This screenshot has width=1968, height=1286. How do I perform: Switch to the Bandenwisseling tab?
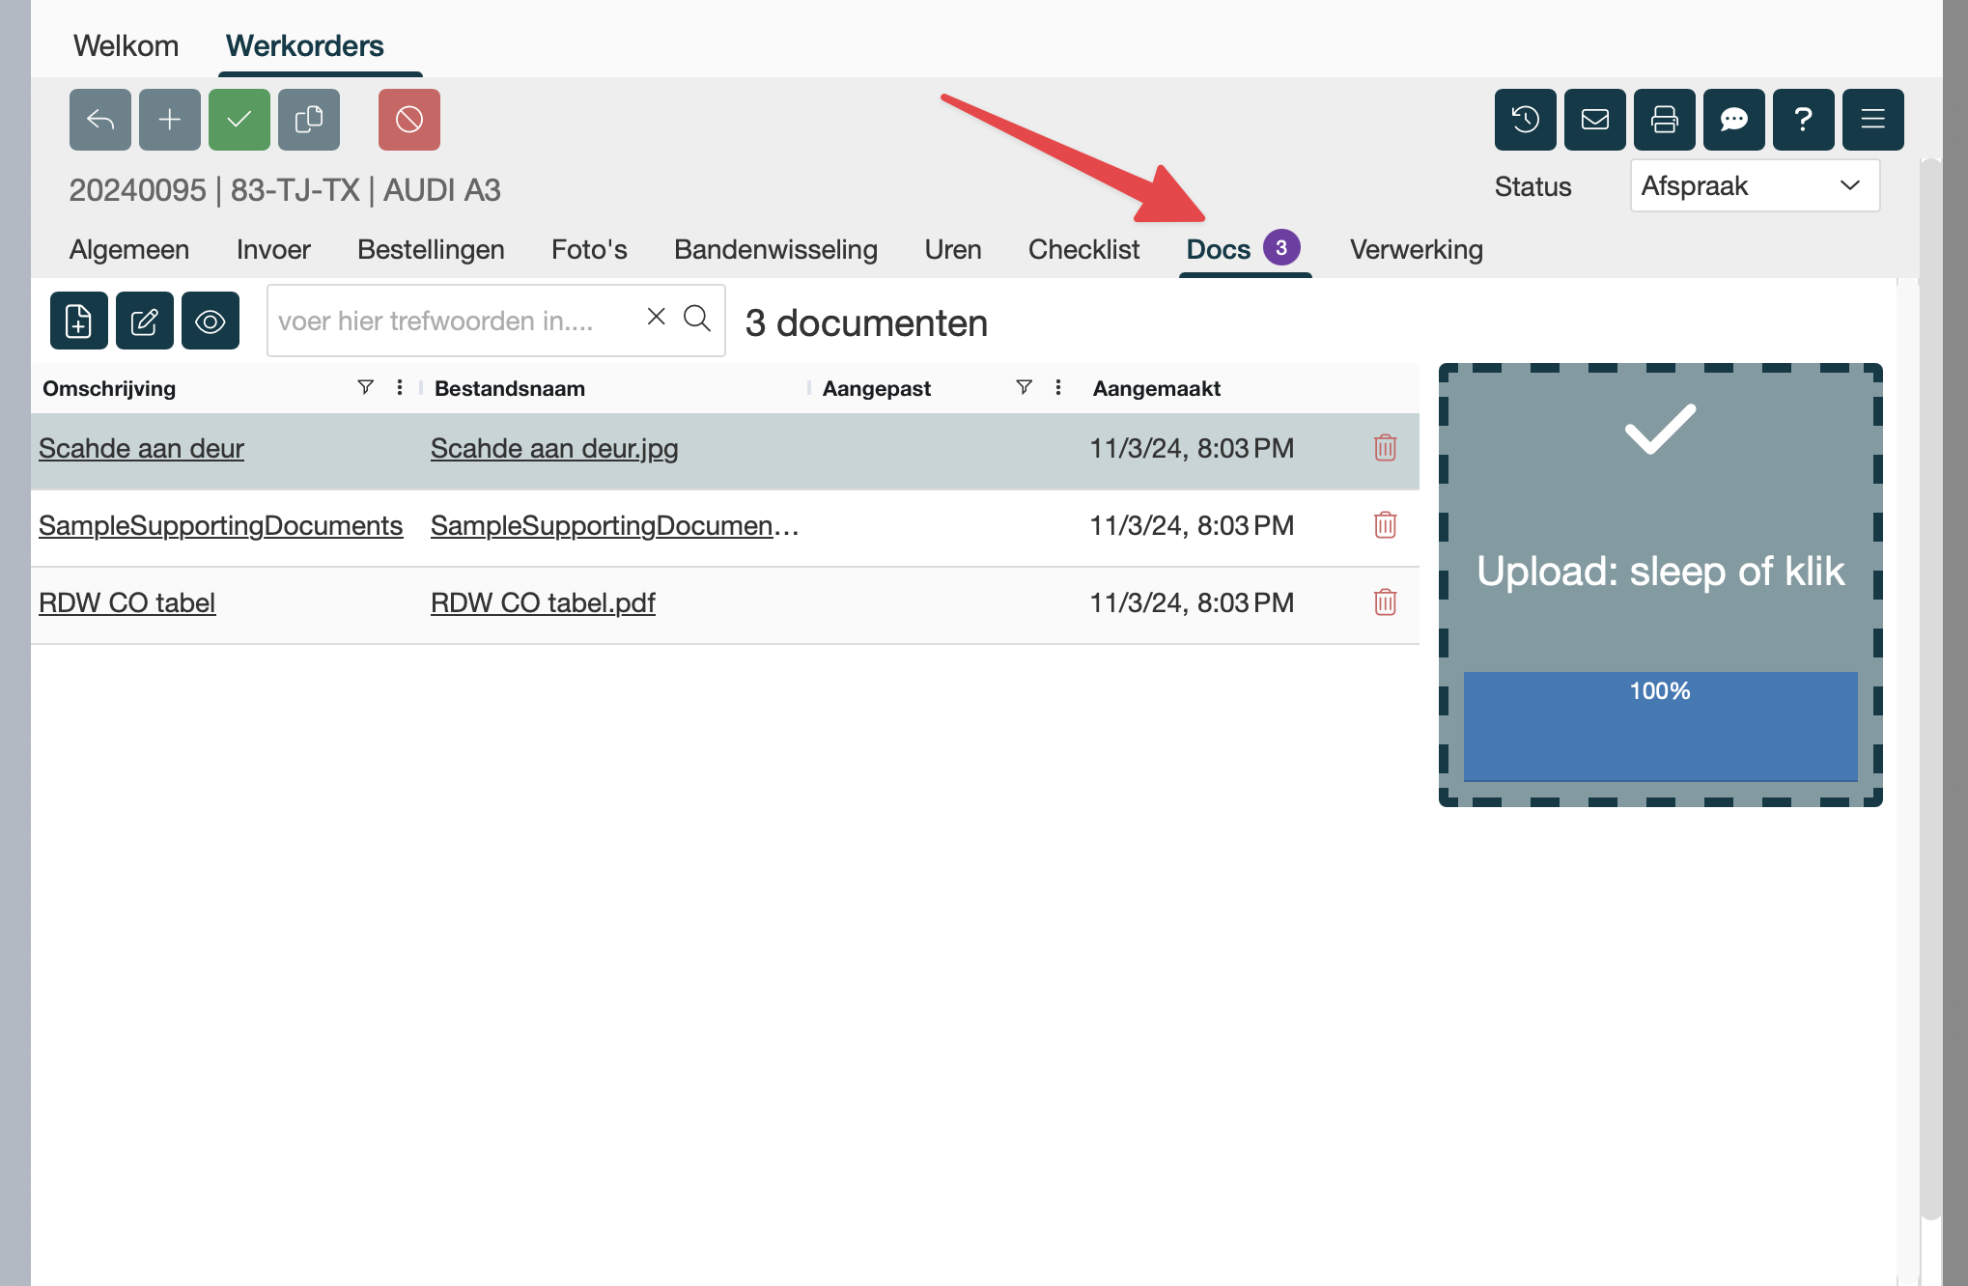tap(775, 249)
